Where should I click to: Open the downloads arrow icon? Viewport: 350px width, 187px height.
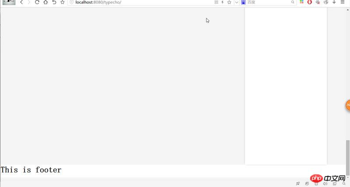tap(334, 2)
